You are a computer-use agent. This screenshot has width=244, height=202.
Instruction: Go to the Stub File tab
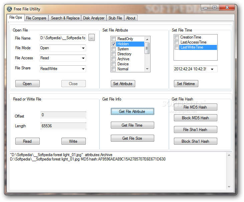click(x=115, y=18)
